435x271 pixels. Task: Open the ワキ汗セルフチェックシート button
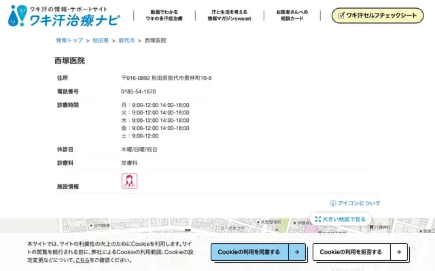tap(376, 15)
